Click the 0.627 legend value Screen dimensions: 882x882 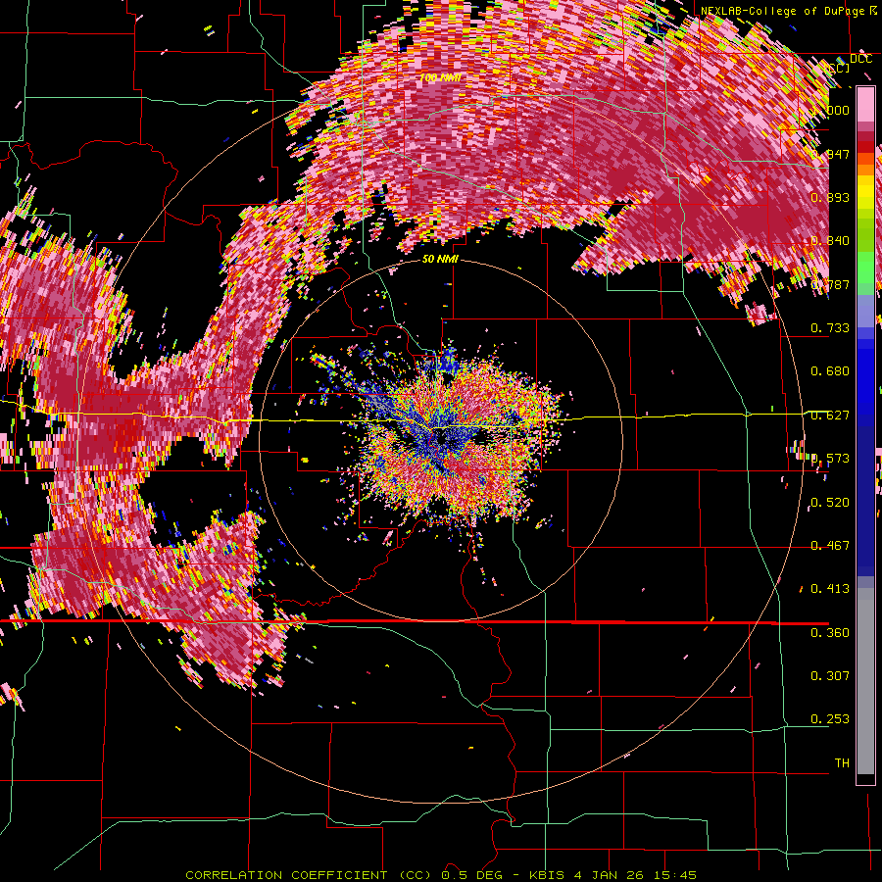click(x=830, y=416)
